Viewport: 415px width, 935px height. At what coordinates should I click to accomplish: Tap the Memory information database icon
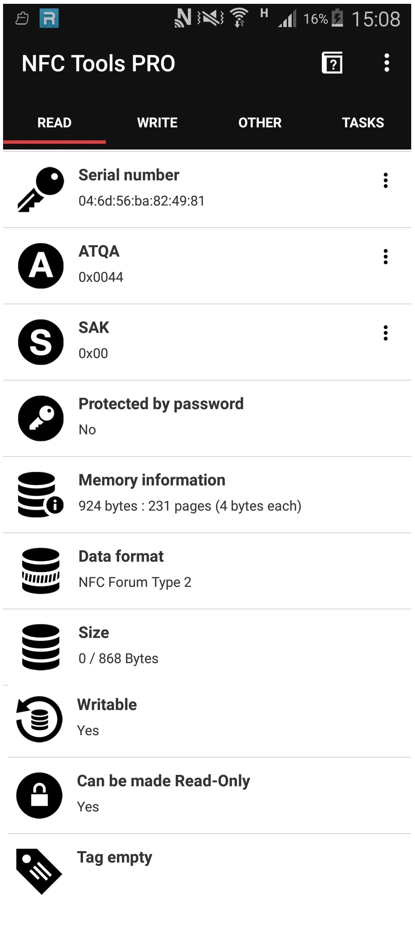(x=41, y=495)
